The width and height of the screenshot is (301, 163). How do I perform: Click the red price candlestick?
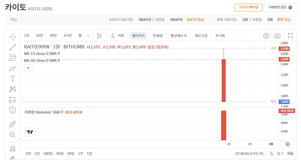click(224, 81)
